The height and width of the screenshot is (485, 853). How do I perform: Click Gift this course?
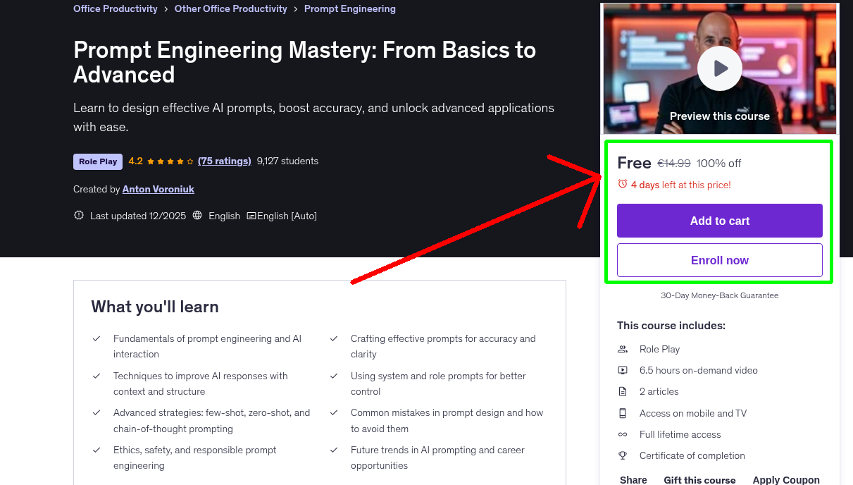coord(699,479)
